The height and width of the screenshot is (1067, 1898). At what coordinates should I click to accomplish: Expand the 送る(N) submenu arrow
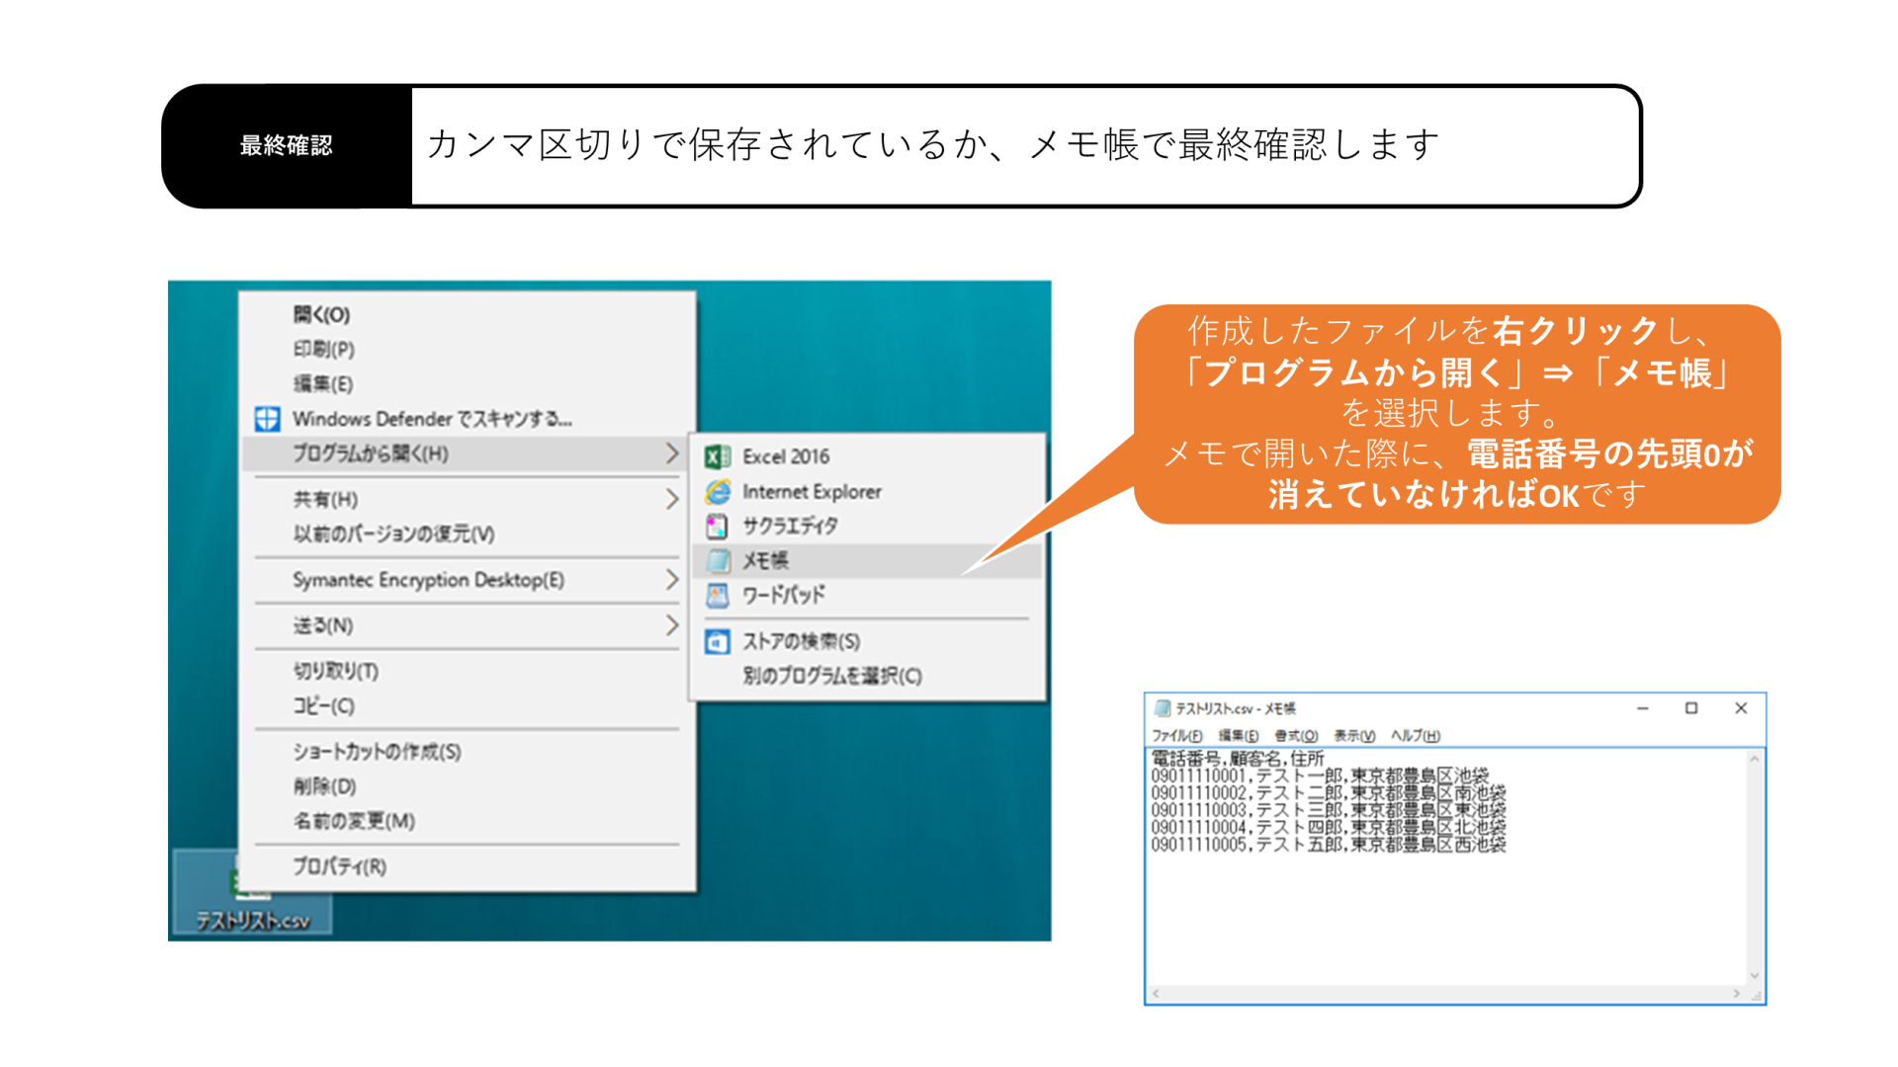(672, 624)
